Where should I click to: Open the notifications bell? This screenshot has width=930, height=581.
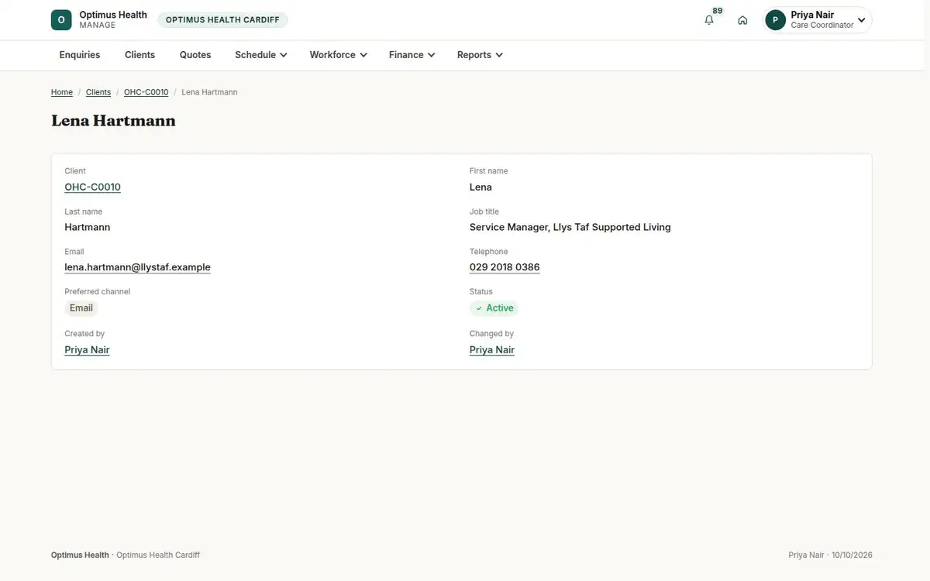pyautogui.click(x=709, y=20)
